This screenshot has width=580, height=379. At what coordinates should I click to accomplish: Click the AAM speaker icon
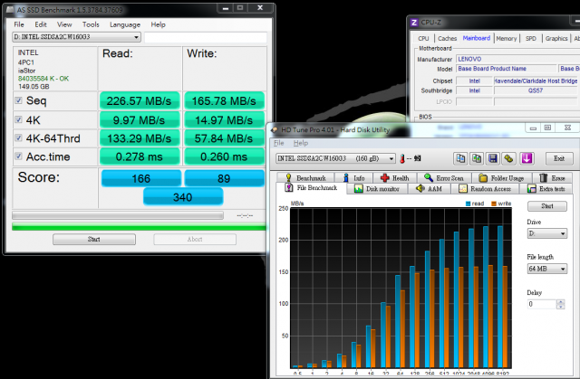point(420,188)
